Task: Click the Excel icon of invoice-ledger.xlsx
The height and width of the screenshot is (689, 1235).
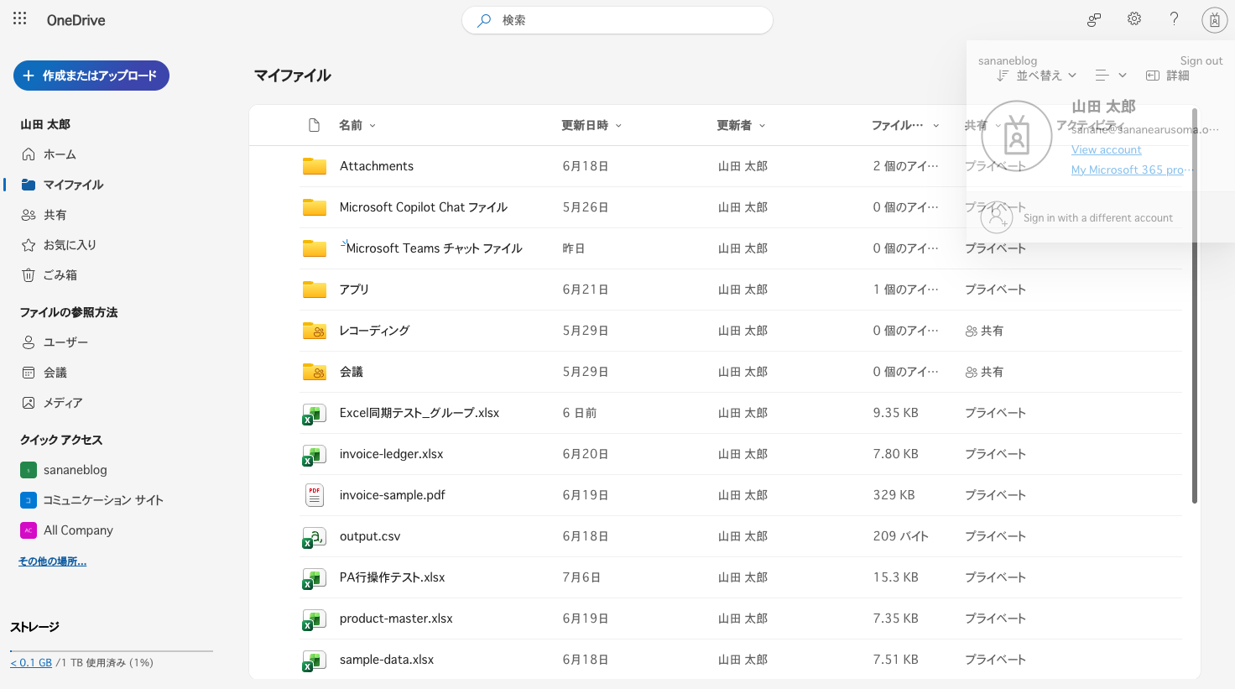Action: point(314,455)
